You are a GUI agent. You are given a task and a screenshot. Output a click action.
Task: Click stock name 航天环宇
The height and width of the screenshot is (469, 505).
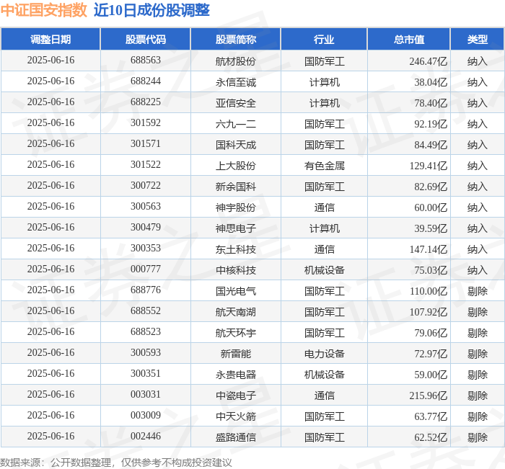click(x=236, y=333)
